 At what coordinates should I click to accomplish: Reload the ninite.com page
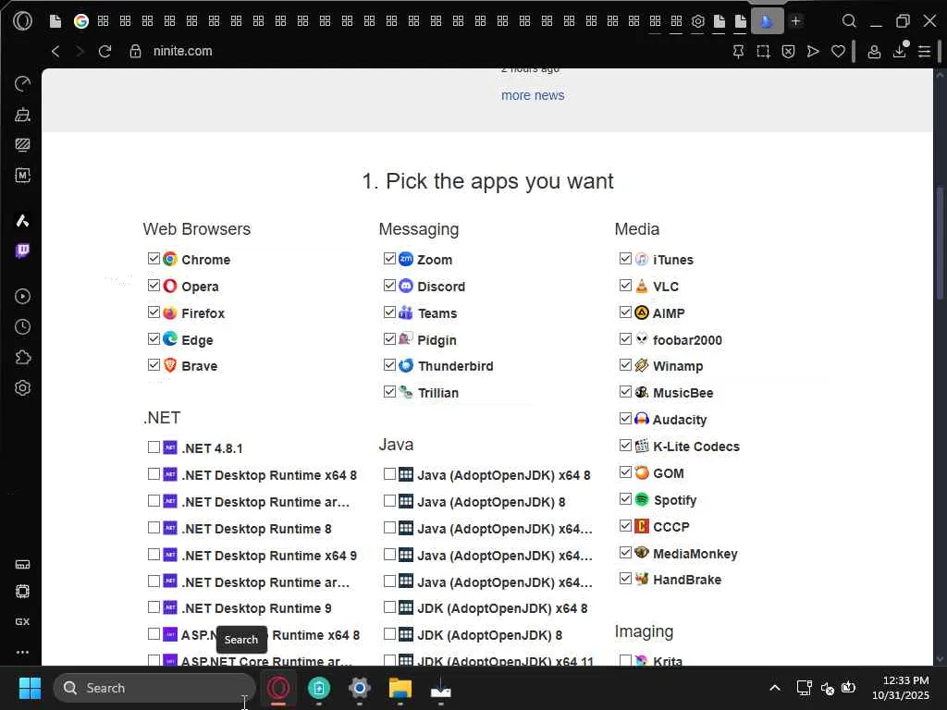pos(105,52)
